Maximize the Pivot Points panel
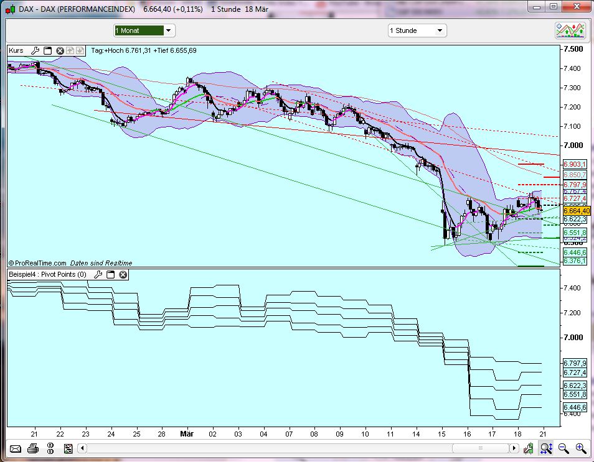This screenshot has height=462, width=594. [110, 275]
